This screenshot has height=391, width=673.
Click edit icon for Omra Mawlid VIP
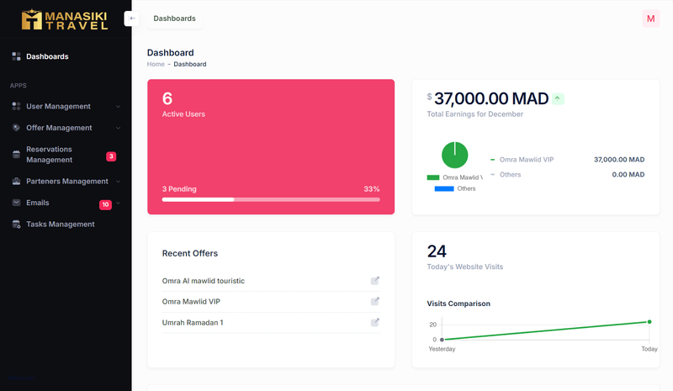tap(375, 301)
